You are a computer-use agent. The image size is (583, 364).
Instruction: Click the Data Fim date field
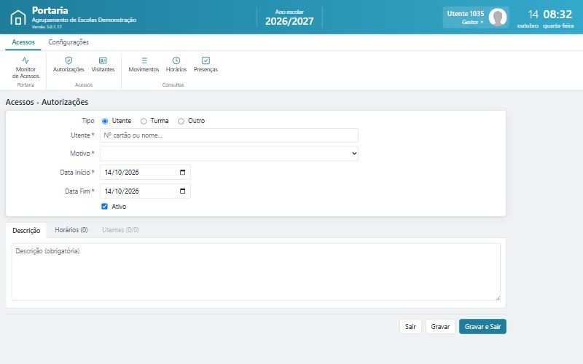tap(145, 191)
